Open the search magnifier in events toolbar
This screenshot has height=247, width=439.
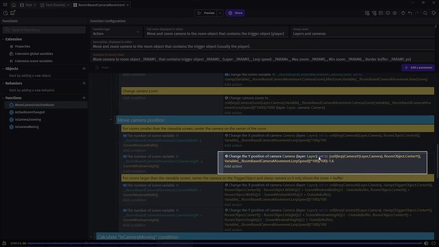tap(425, 13)
